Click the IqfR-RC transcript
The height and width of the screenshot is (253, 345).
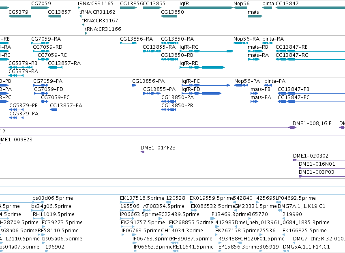click(206, 51)
